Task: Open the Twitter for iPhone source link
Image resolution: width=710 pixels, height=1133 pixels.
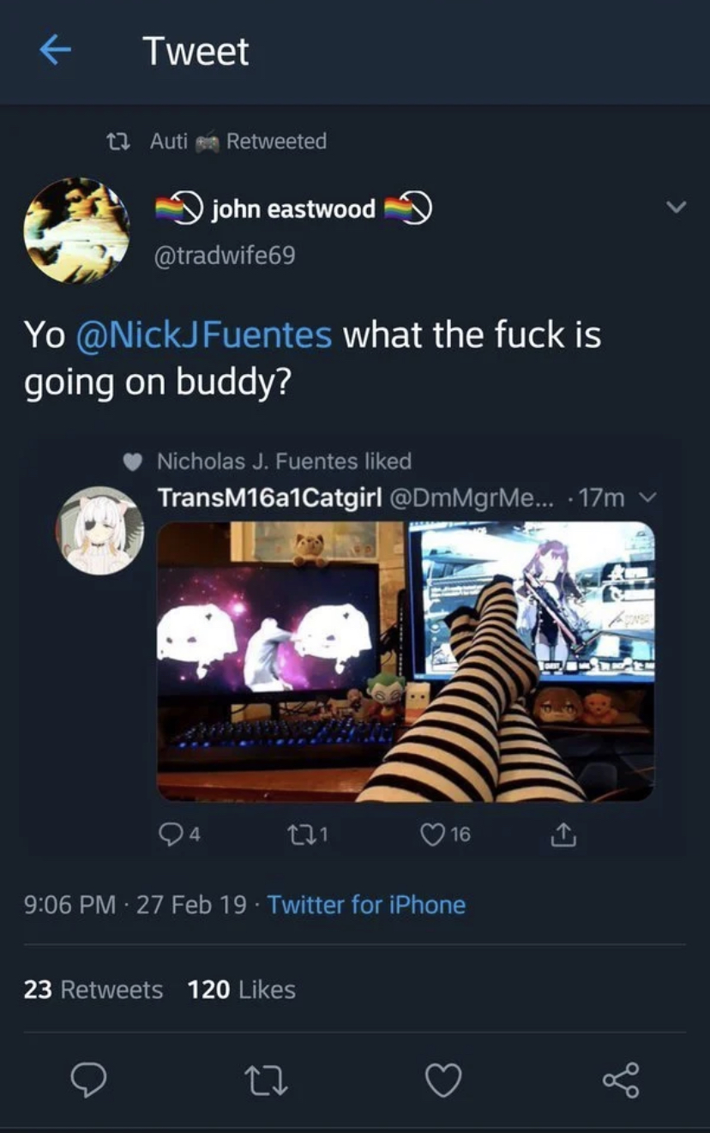Action: click(366, 904)
